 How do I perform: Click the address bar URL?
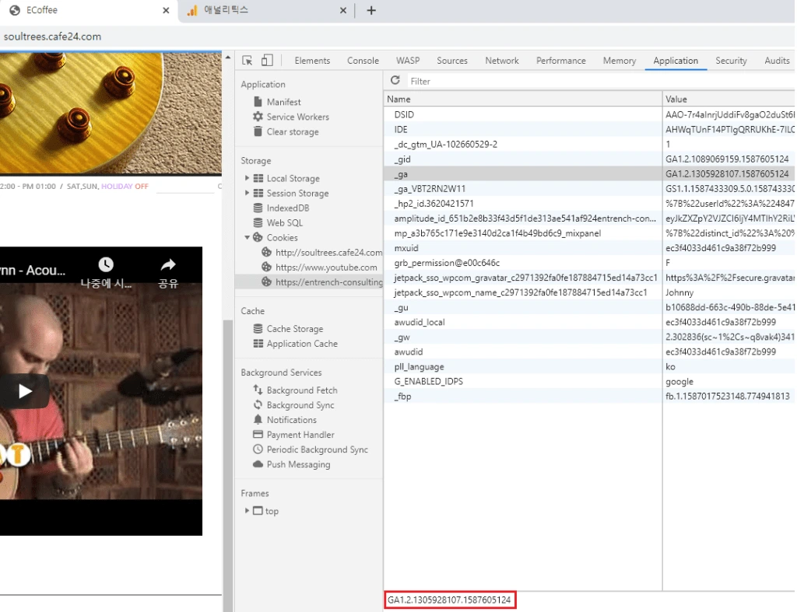(52, 37)
